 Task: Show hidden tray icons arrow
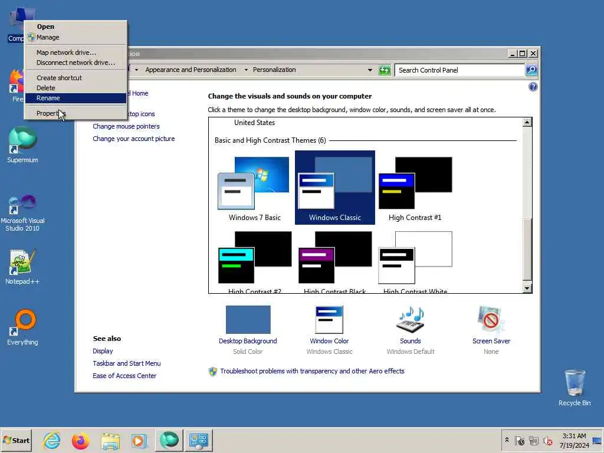507,440
